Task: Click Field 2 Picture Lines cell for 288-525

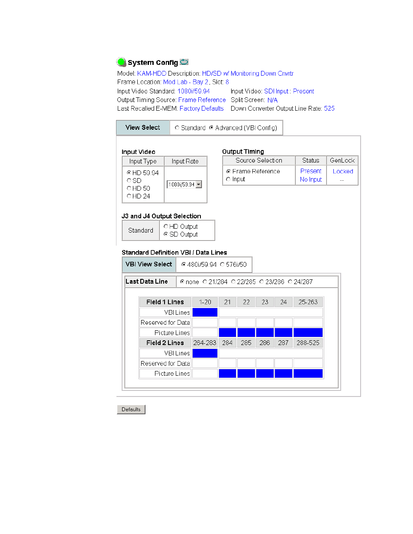Action: (x=308, y=374)
